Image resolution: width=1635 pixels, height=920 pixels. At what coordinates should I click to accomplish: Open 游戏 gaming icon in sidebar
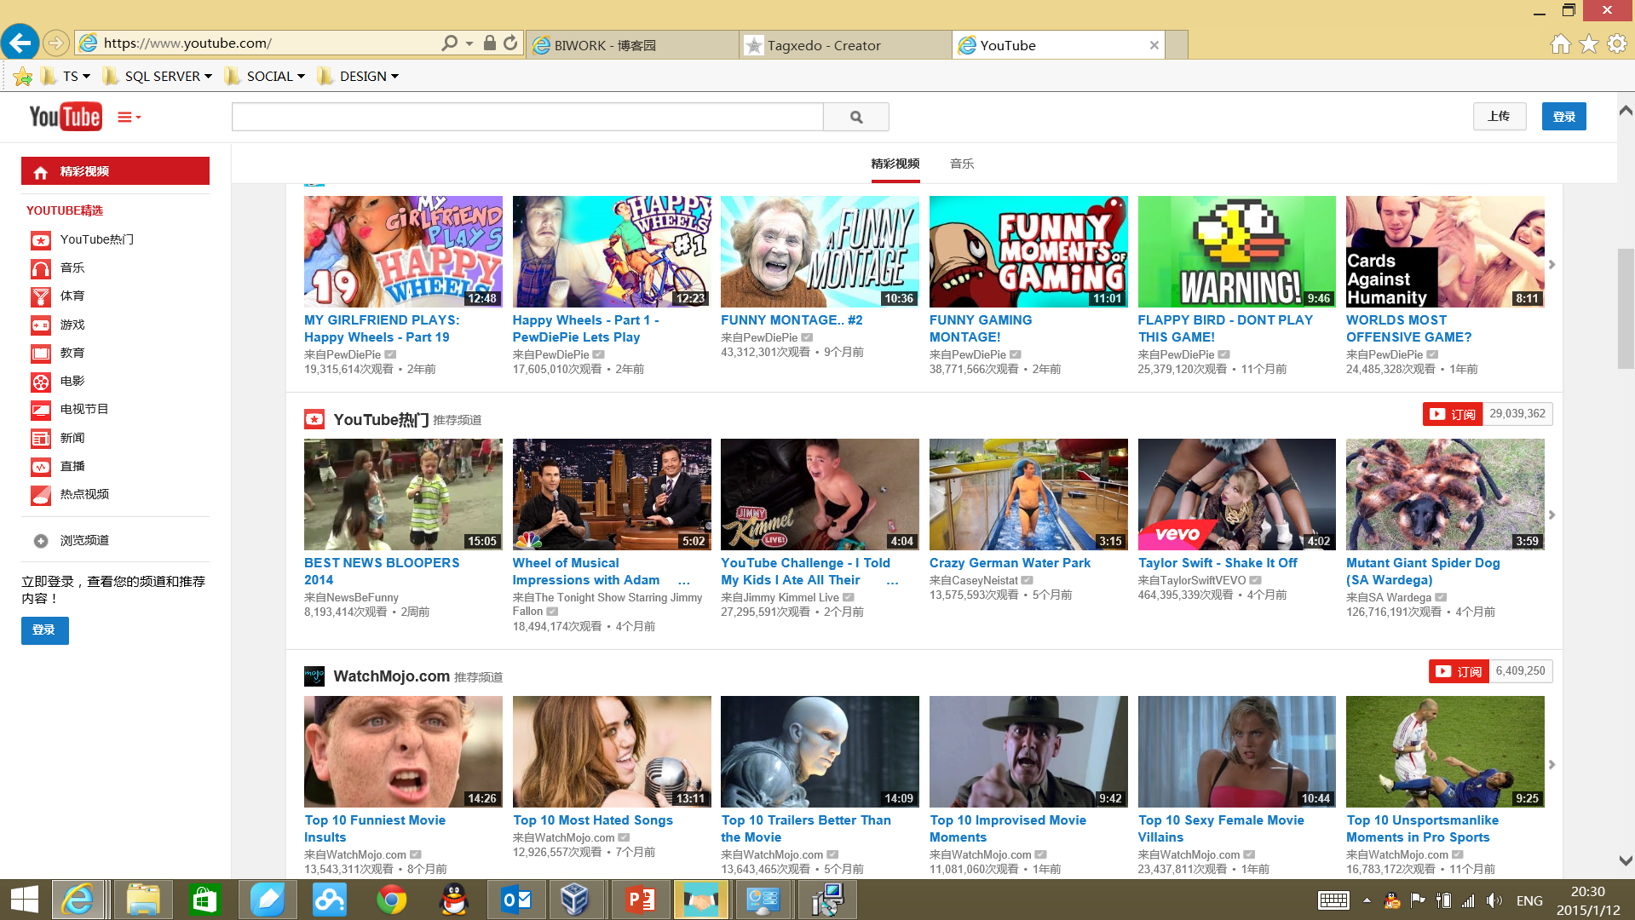coord(41,325)
